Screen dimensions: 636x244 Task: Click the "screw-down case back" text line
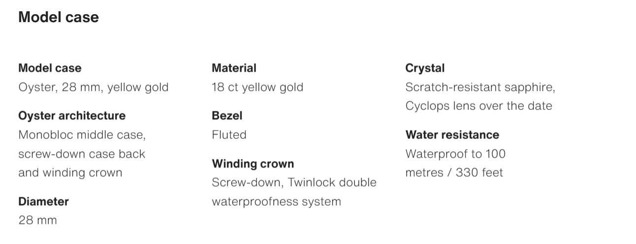pyautogui.click(x=82, y=154)
